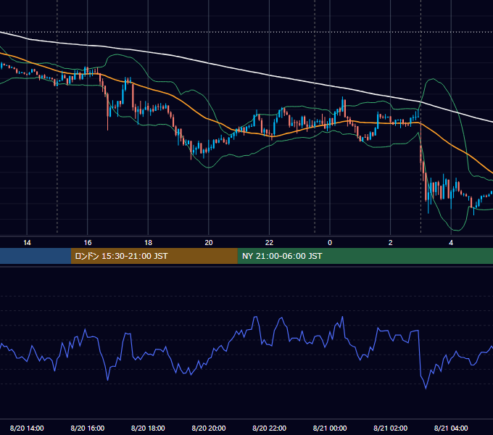Click the 8/21 02:00 date label
This screenshot has width=493, height=435.
tap(391, 428)
